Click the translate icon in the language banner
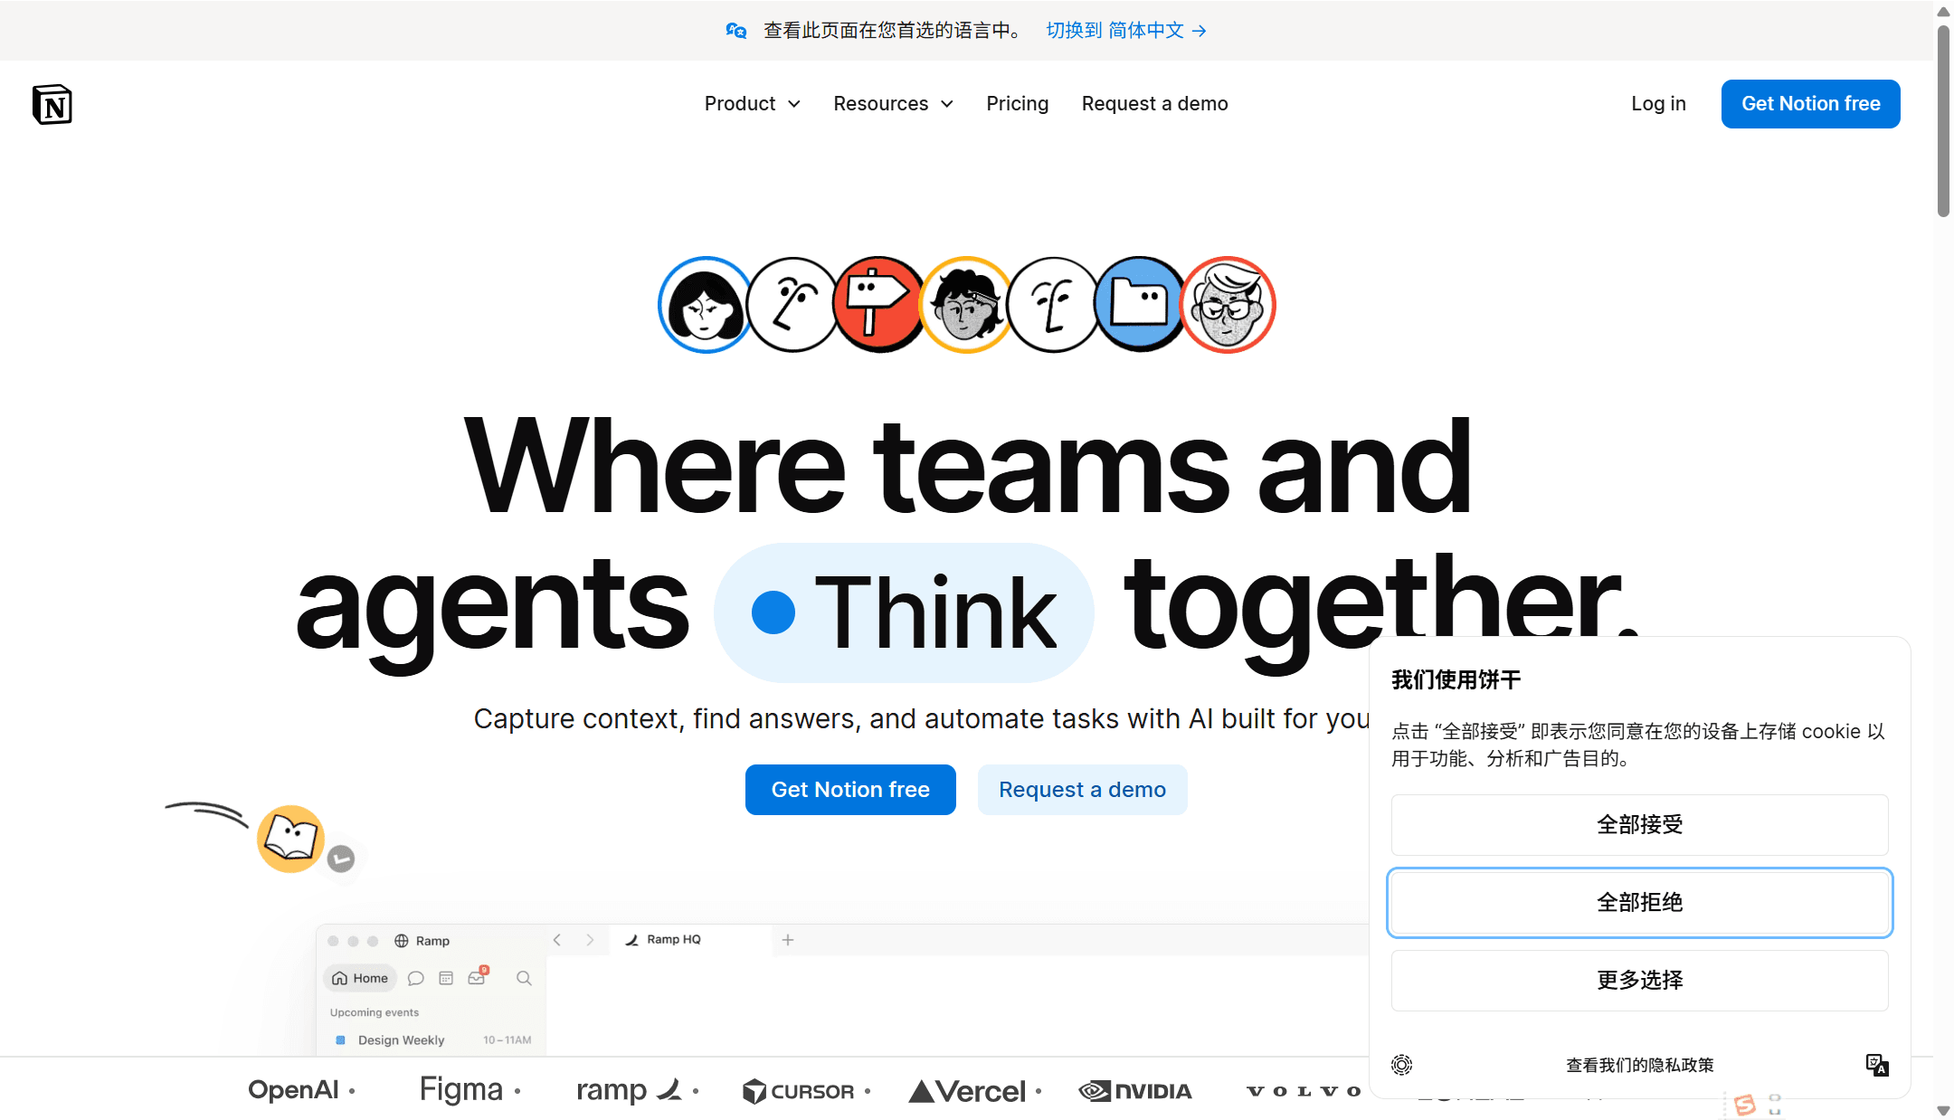Image resolution: width=1954 pixels, height=1120 pixels. coord(736,31)
